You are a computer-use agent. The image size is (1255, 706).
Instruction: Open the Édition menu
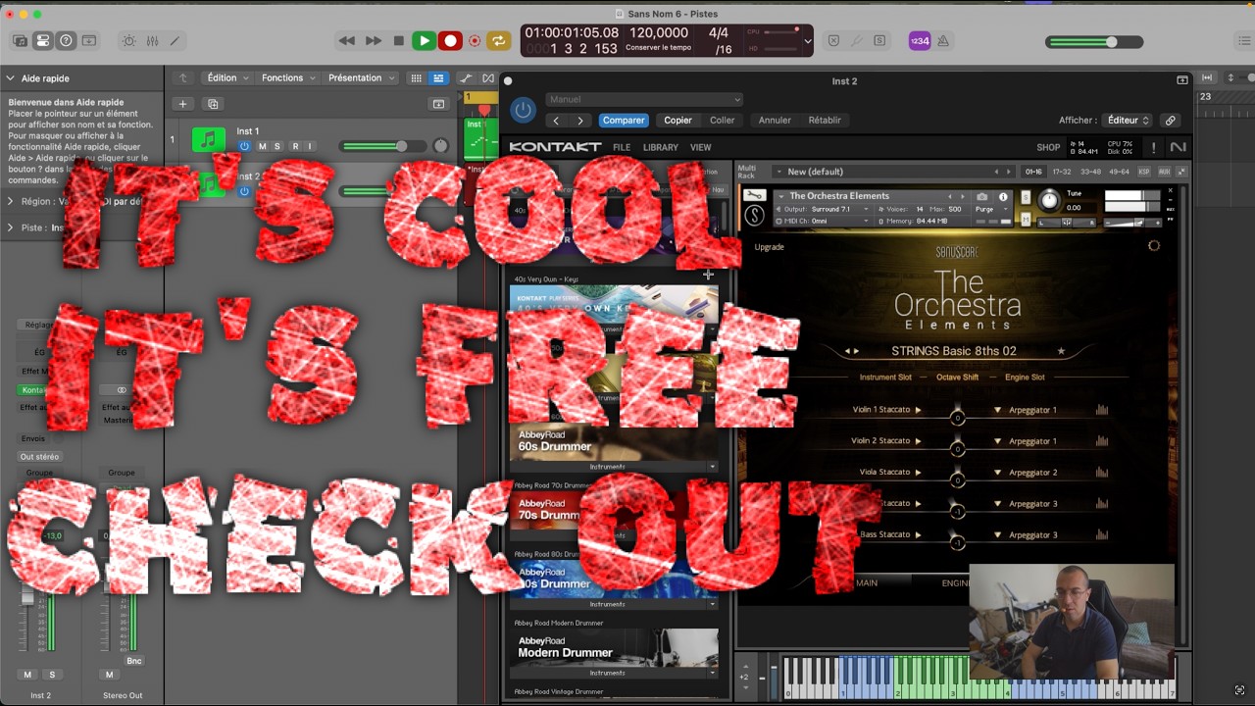coord(226,78)
